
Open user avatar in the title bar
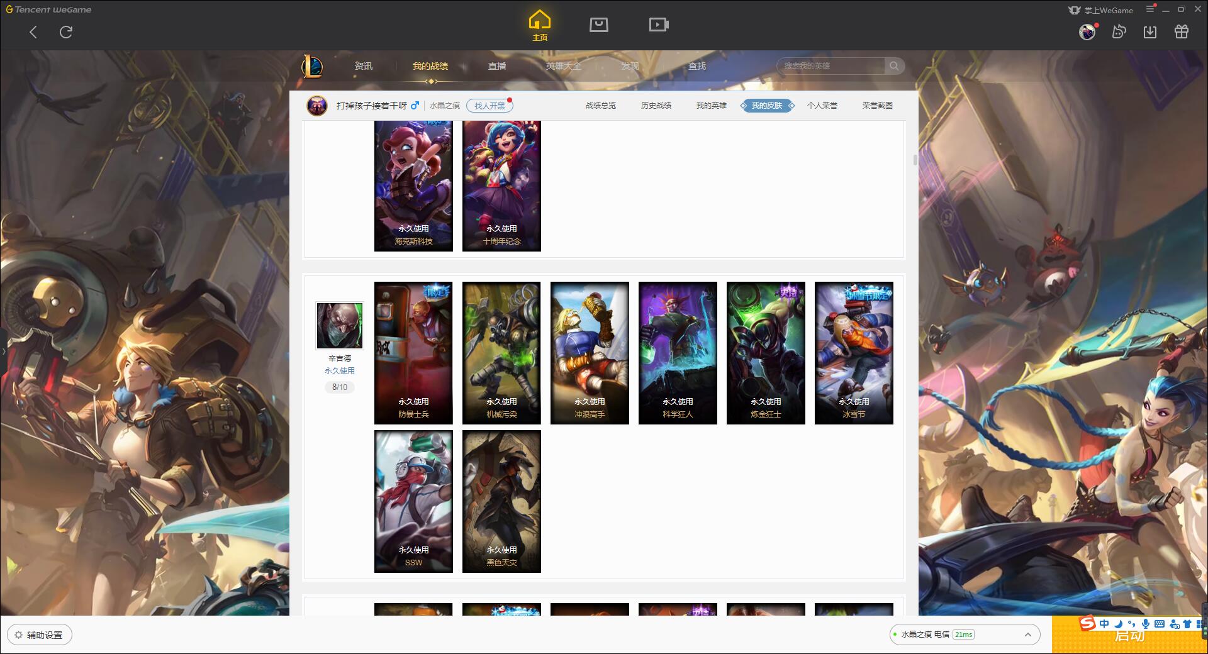pos(1087,31)
